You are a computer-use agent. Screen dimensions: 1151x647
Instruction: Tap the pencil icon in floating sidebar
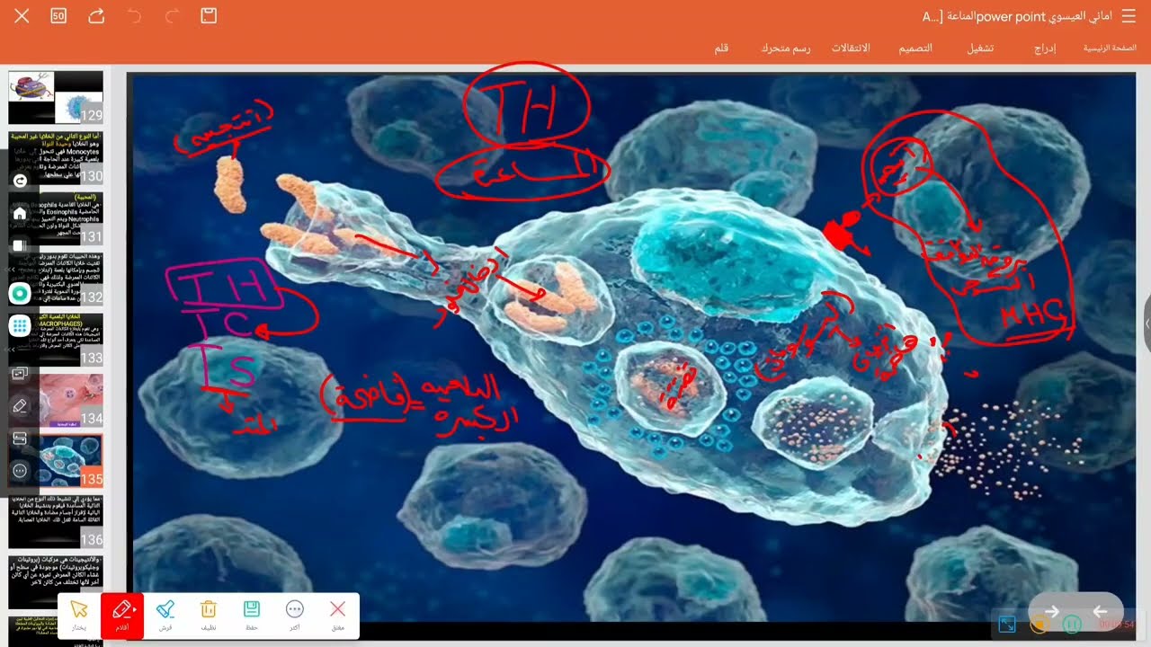click(20, 406)
